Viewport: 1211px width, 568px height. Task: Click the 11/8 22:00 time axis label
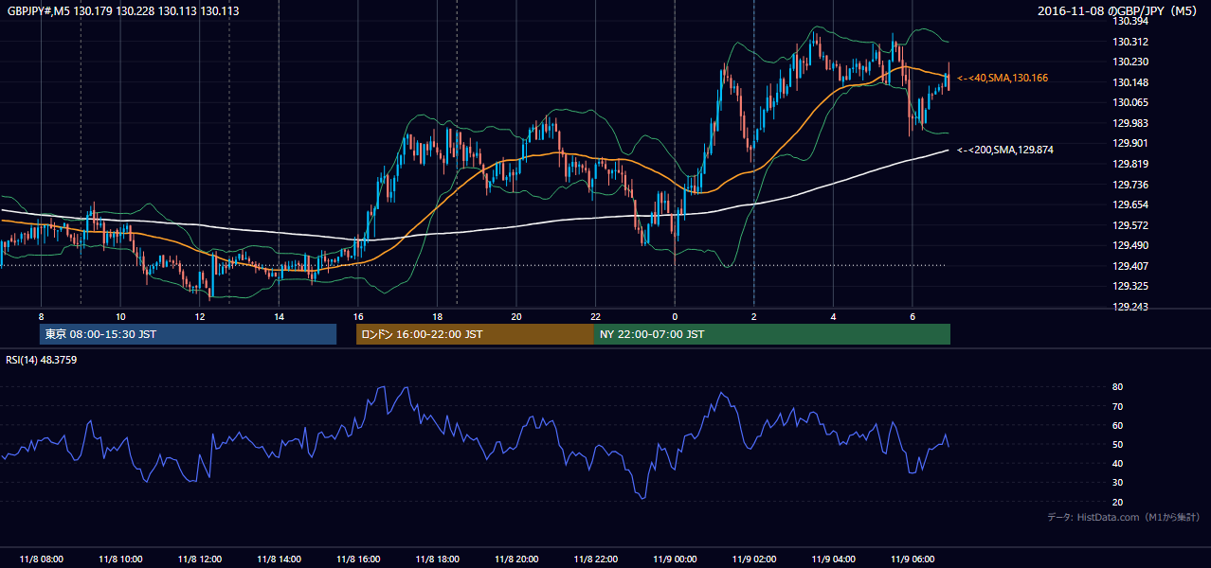(x=595, y=559)
